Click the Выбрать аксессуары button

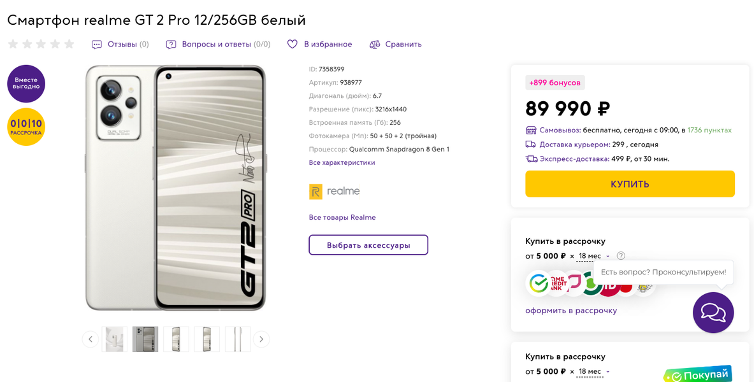[368, 245]
